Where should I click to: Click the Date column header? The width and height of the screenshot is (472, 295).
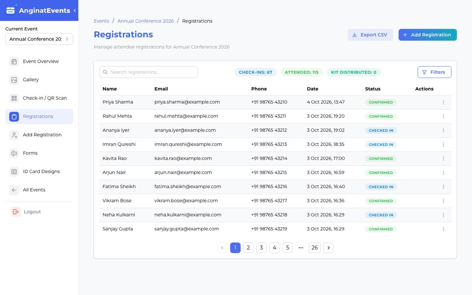(x=313, y=89)
